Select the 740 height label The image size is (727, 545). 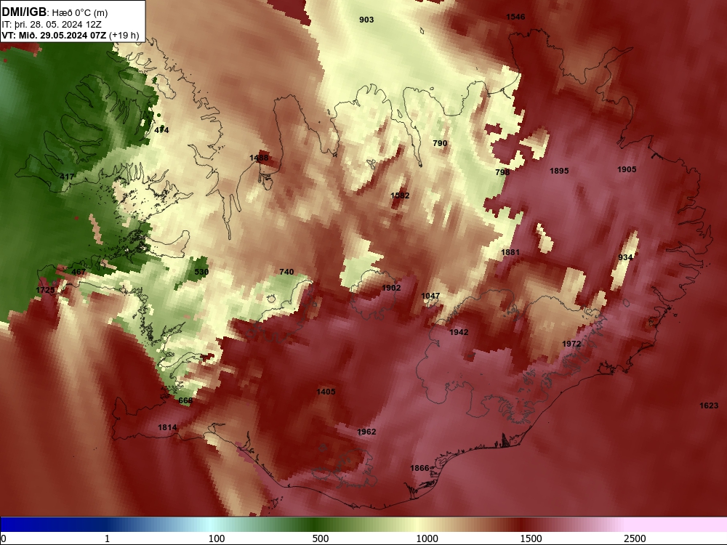point(286,272)
